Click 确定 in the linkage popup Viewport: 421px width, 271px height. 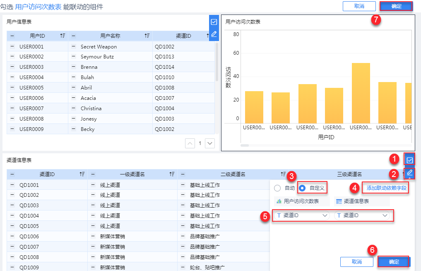[394, 261]
